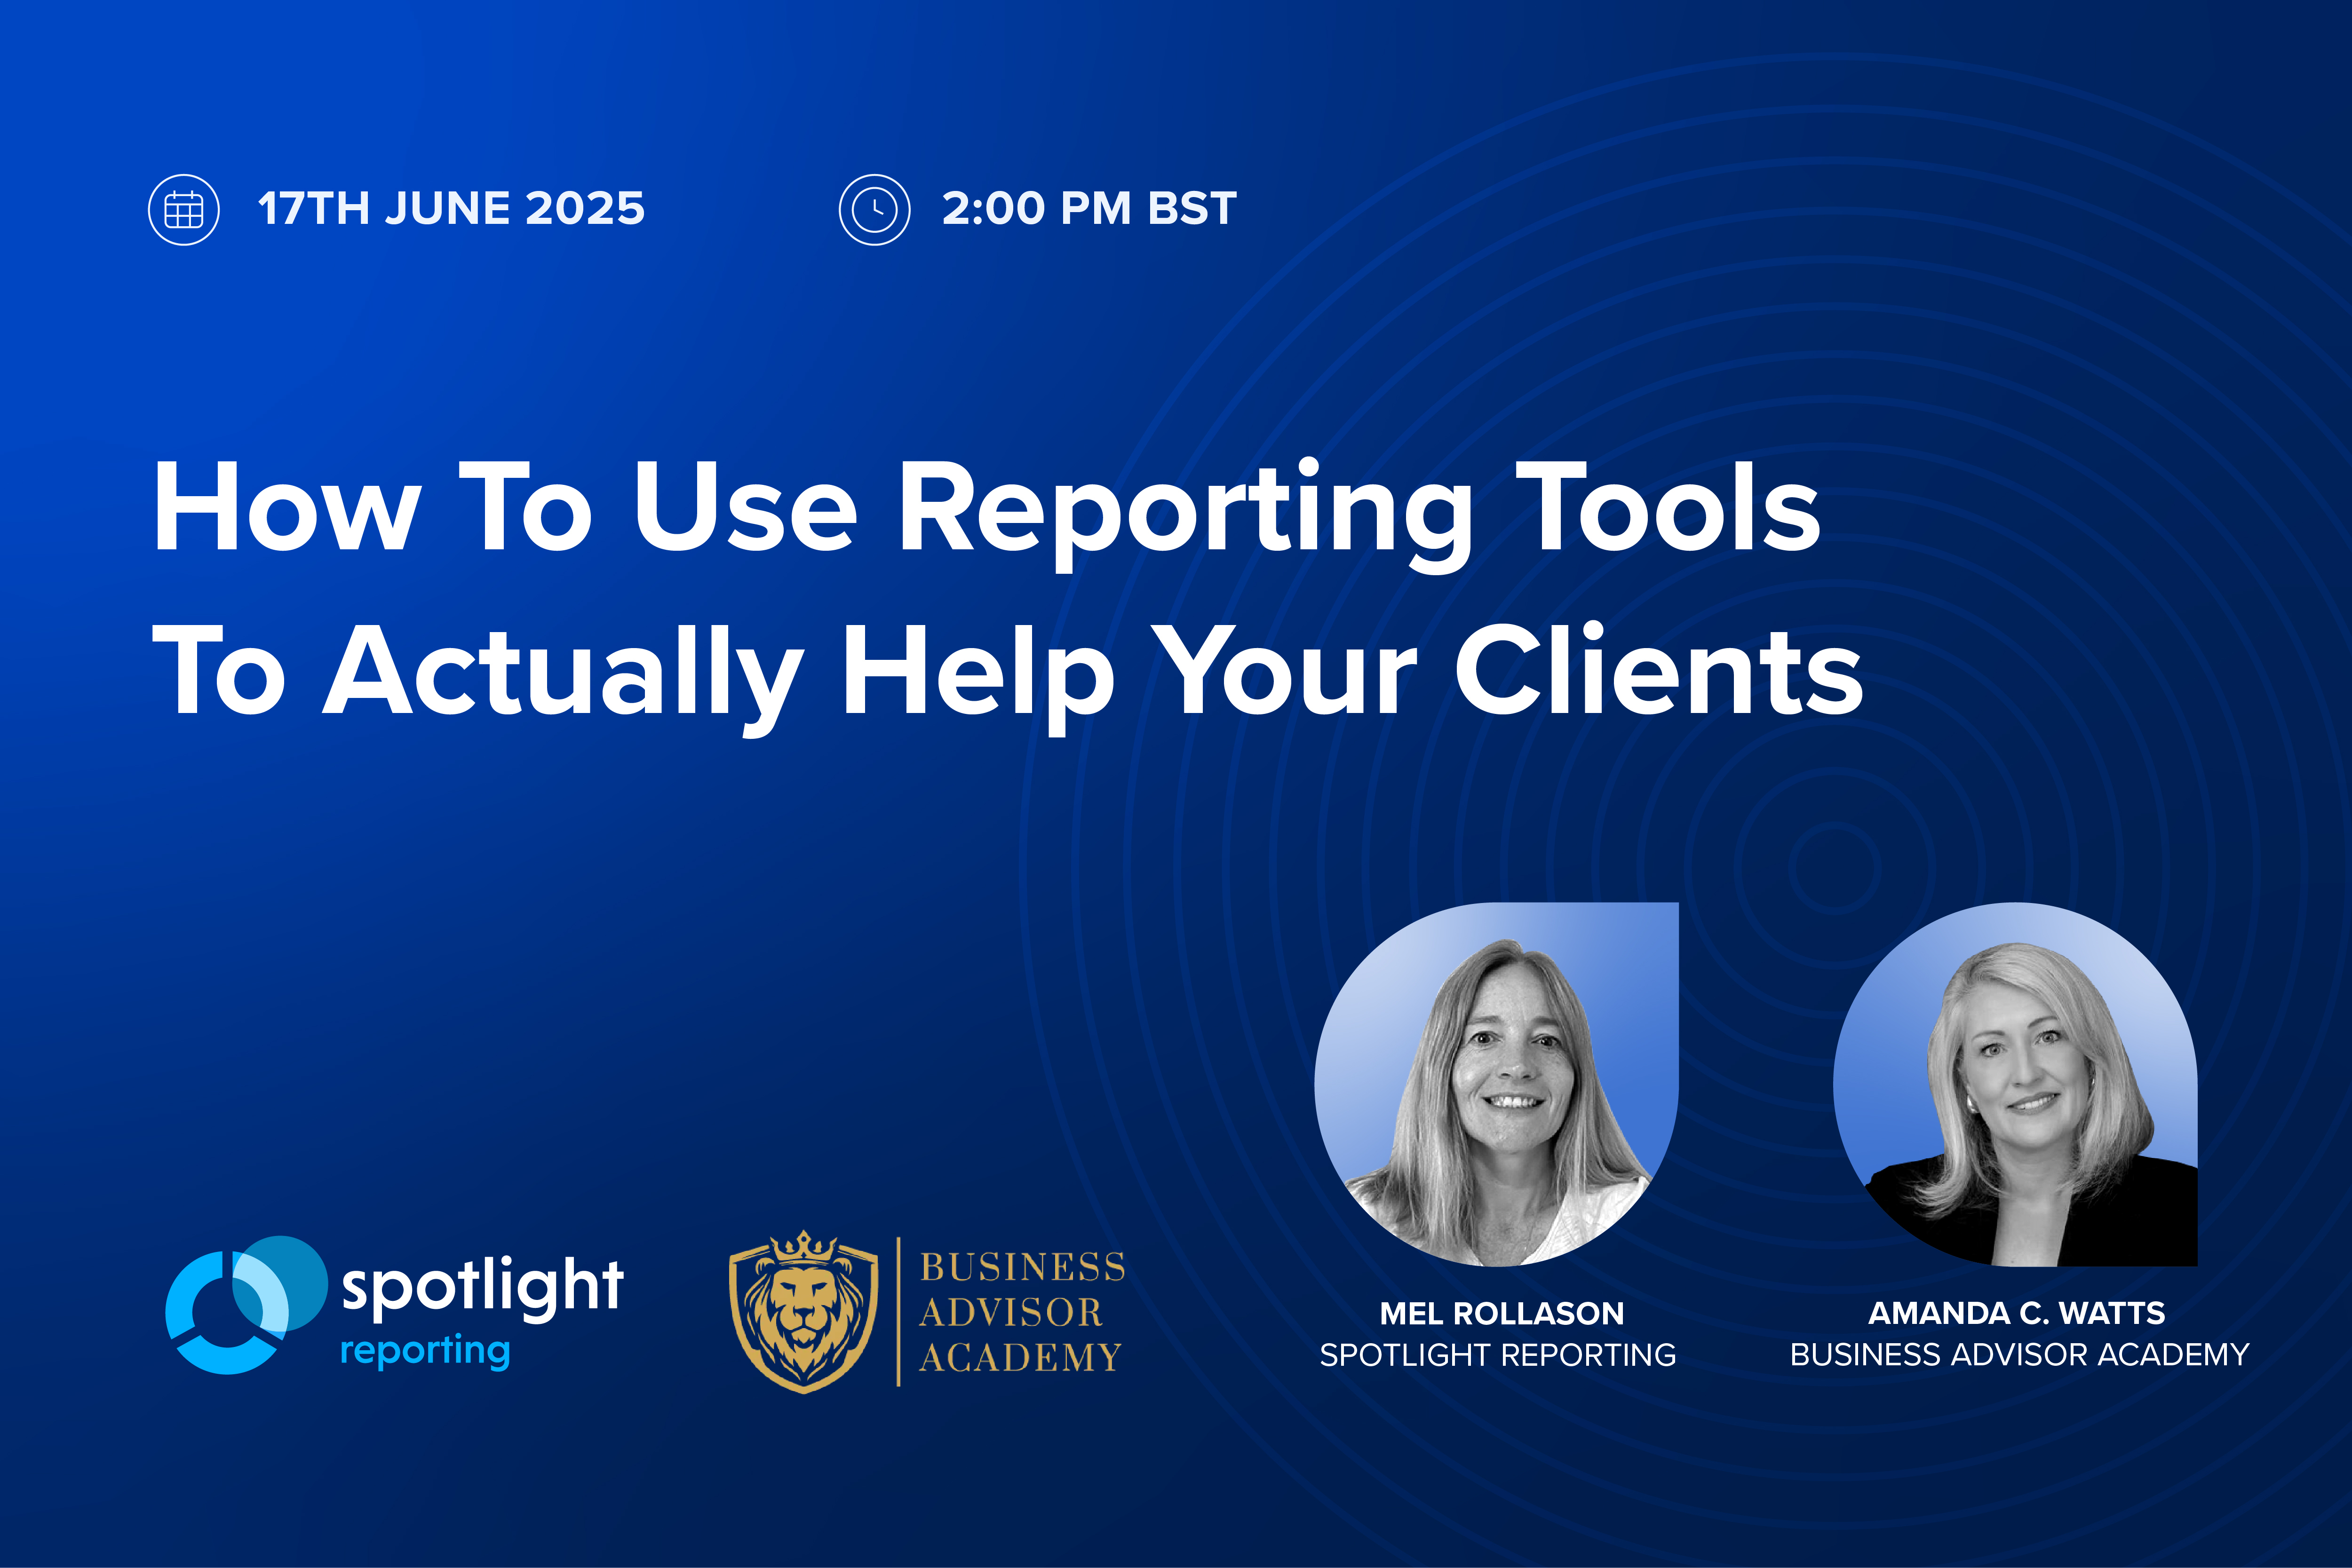Click the 'BUSINESS' word in gold logo text
Screen dimensions: 2352x1568
coord(1022,1267)
